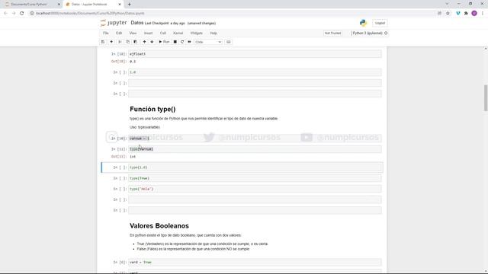Screen dimensions: 488x274
Task: Select the cell containing ejfloat3
Action: 255,54
